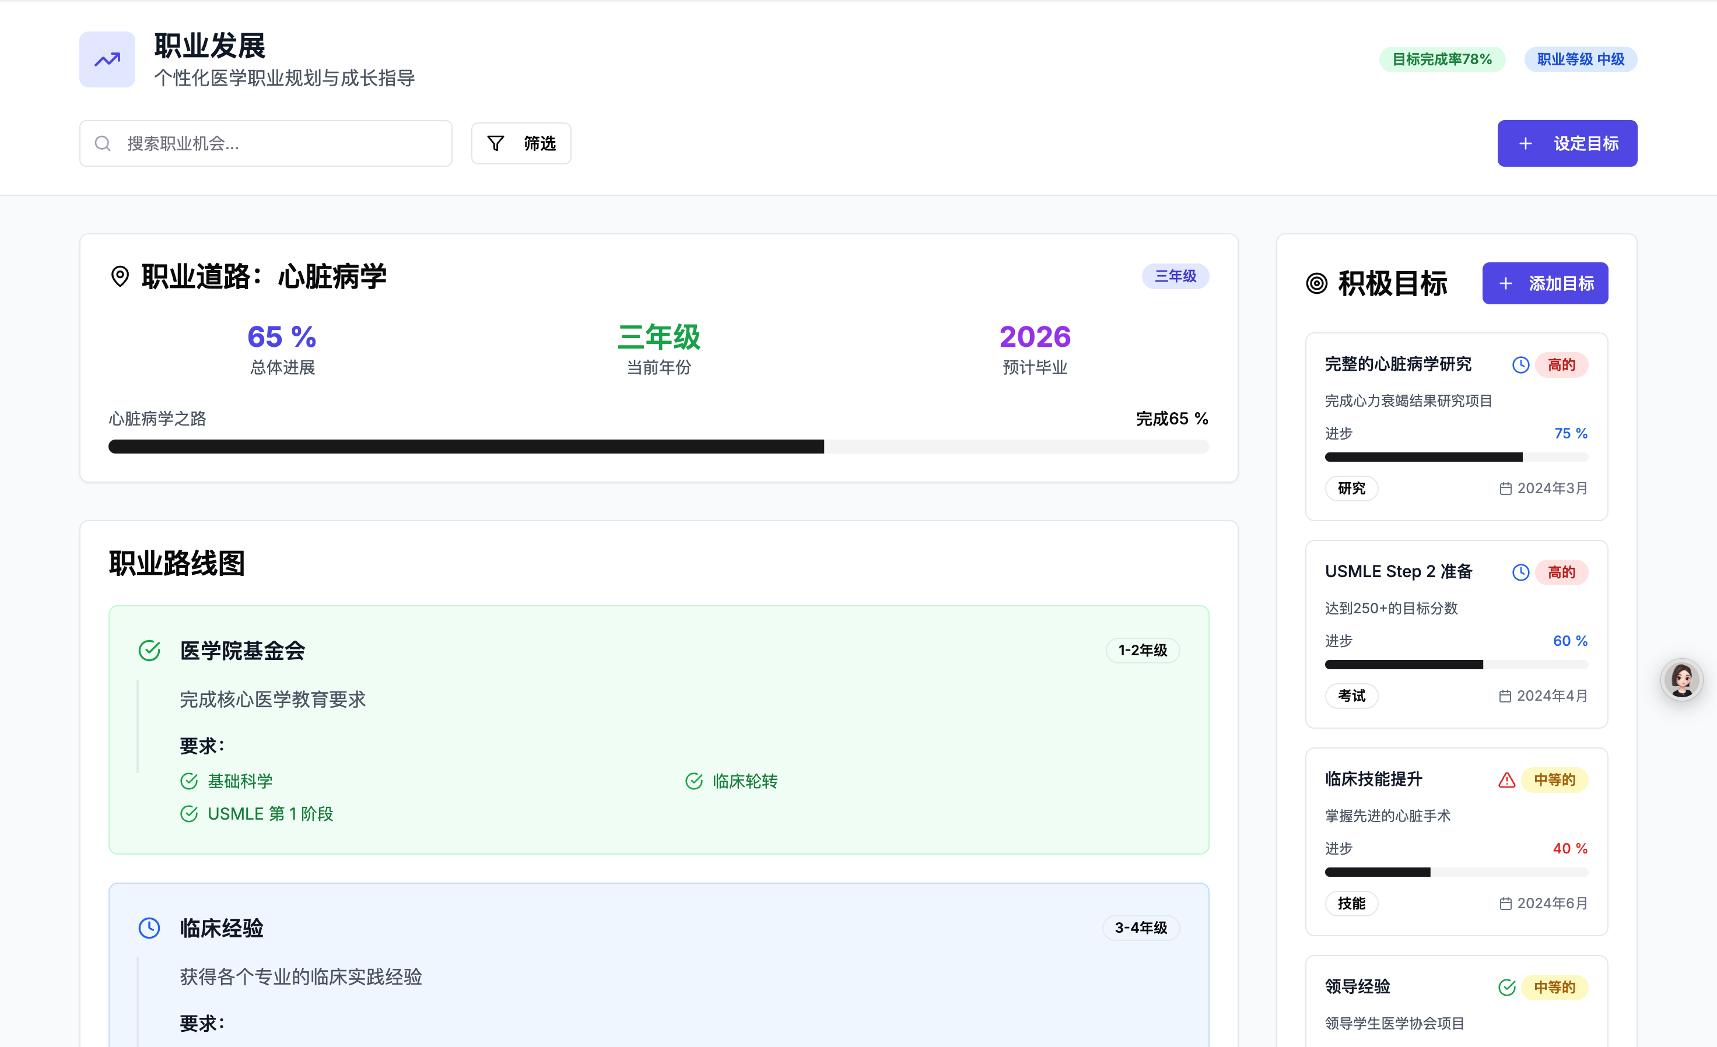Select the 研究 category tag
1717x1047 pixels.
coord(1351,489)
